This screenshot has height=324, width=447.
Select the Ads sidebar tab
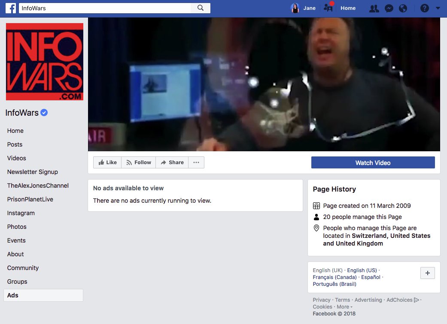coord(43,295)
